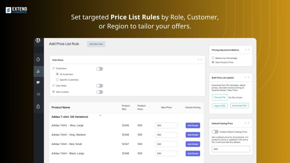Open the refresh icon in sidebar
The height and width of the screenshot is (163, 290).
(x=38, y=59)
